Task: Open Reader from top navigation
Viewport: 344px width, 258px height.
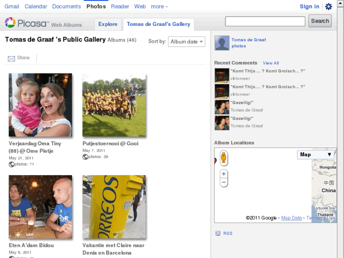Action: (x=120, y=7)
